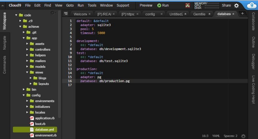Image resolution: width=258 pixels, height=139 pixels.
Task: Close the Welcome tab
Action: pyautogui.click(x=90, y=14)
